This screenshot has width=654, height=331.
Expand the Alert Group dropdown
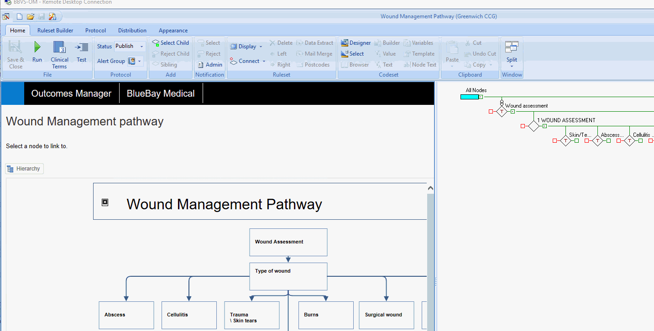tap(140, 61)
